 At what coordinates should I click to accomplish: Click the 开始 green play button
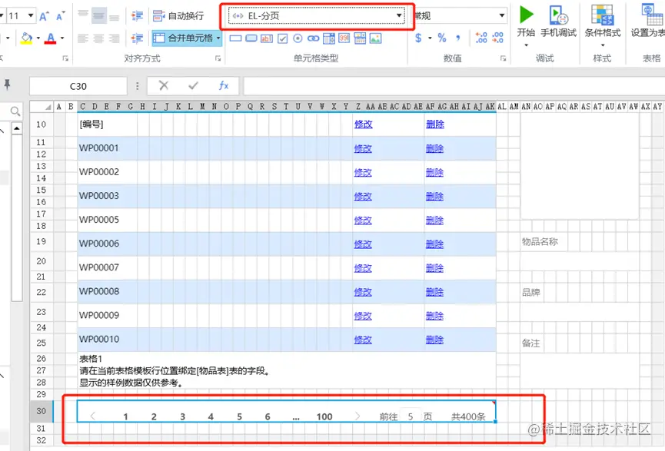pos(527,15)
